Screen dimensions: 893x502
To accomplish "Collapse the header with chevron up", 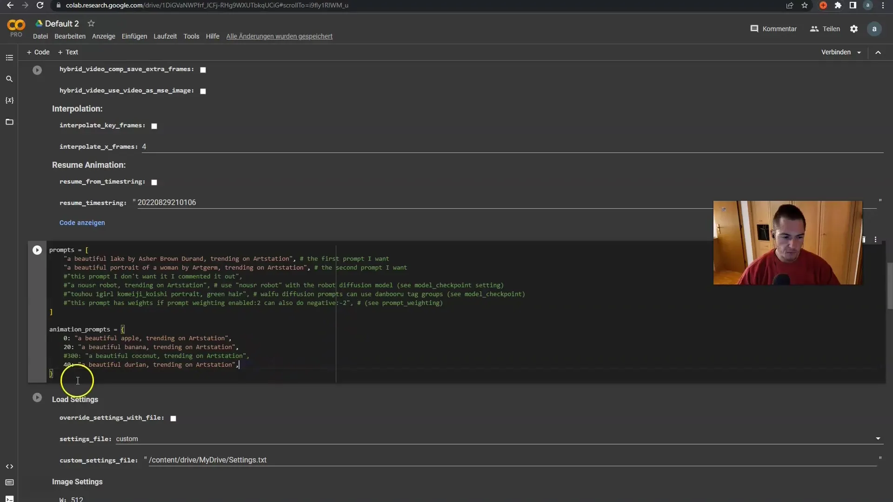I will [x=878, y=53].
